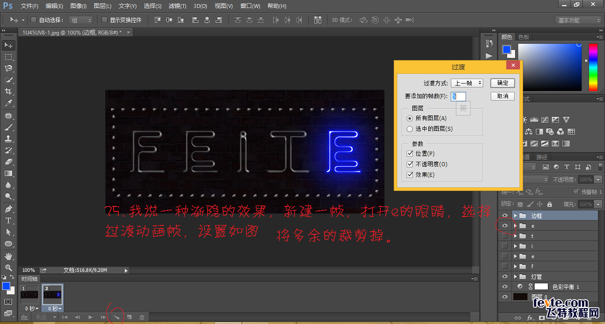
Task: Click the duplicate frame icon
Action: tap(129, 317)
